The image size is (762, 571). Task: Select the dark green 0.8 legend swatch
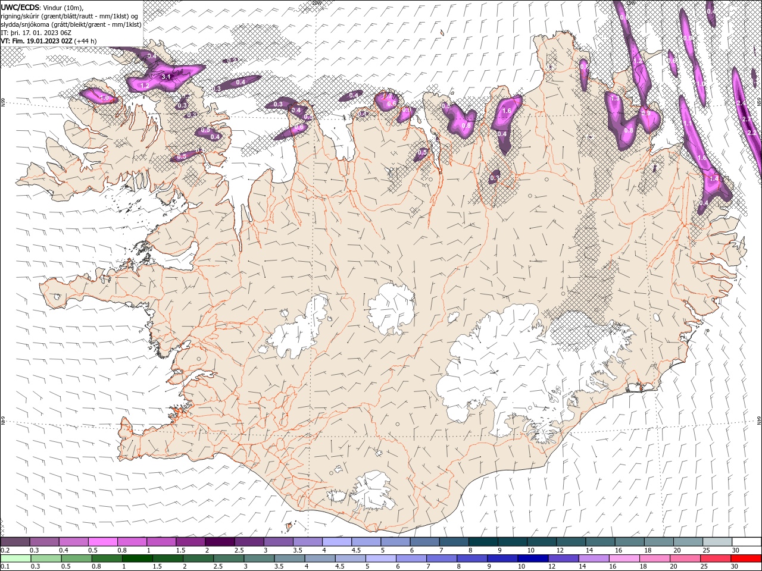click(x=107, y=558)
